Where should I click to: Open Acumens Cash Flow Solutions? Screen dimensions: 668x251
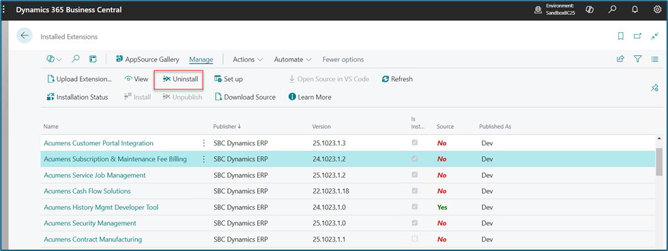(87, 191)
